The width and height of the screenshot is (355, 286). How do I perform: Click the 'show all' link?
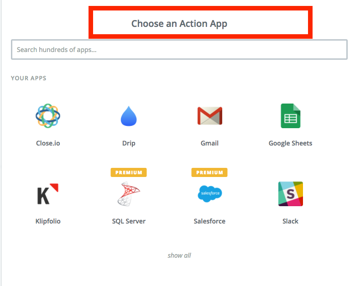179,255
